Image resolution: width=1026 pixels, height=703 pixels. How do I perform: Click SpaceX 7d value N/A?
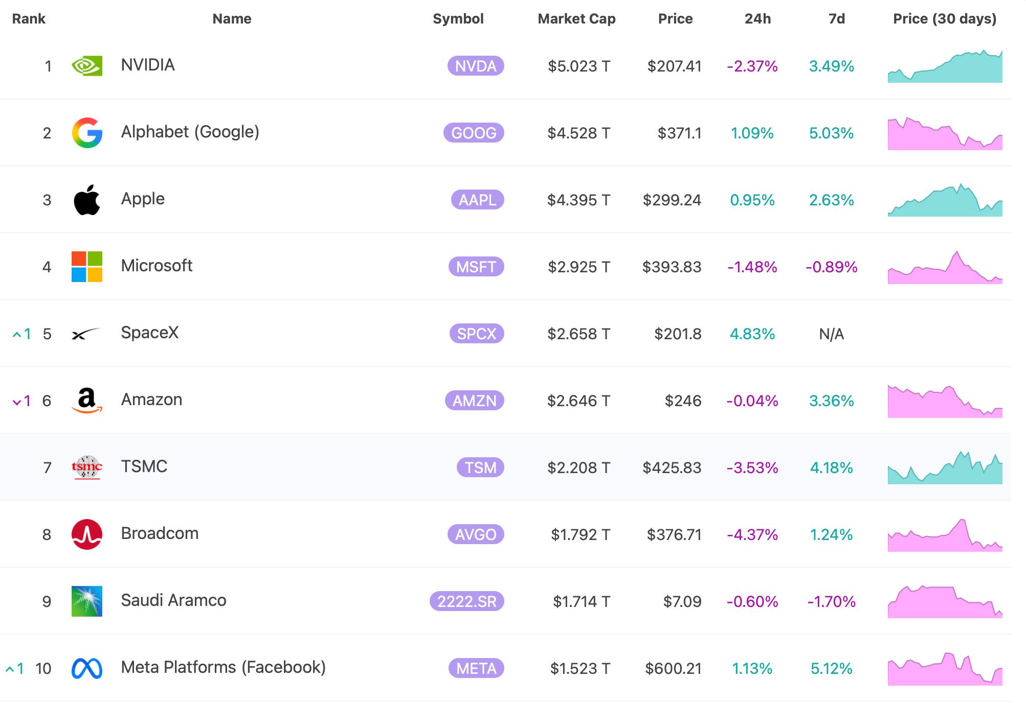tap(831, 334)
